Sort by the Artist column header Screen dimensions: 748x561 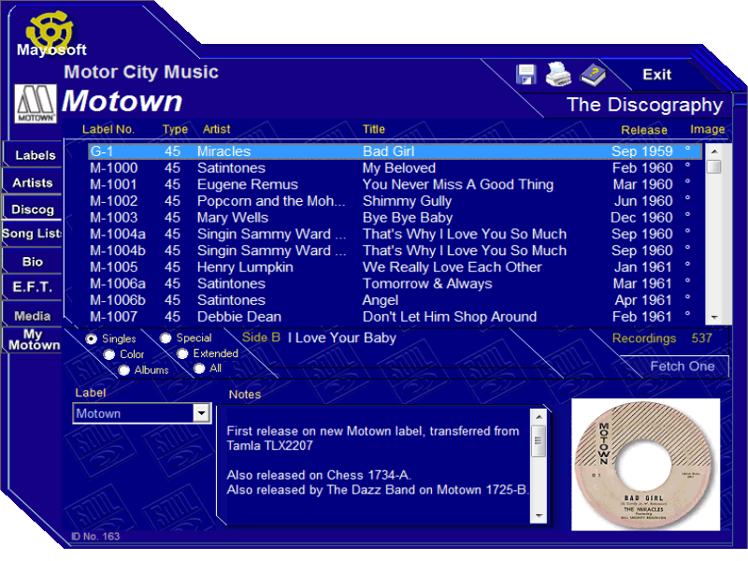tap(216, 129)
